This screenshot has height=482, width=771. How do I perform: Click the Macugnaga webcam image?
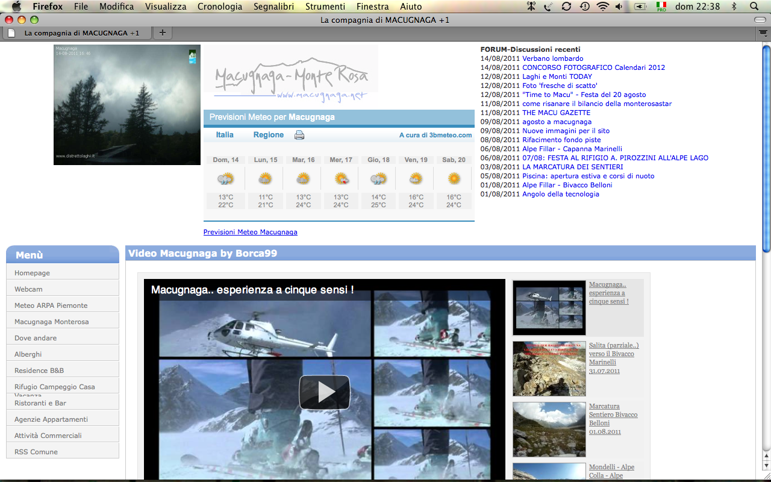coord(127,105)
